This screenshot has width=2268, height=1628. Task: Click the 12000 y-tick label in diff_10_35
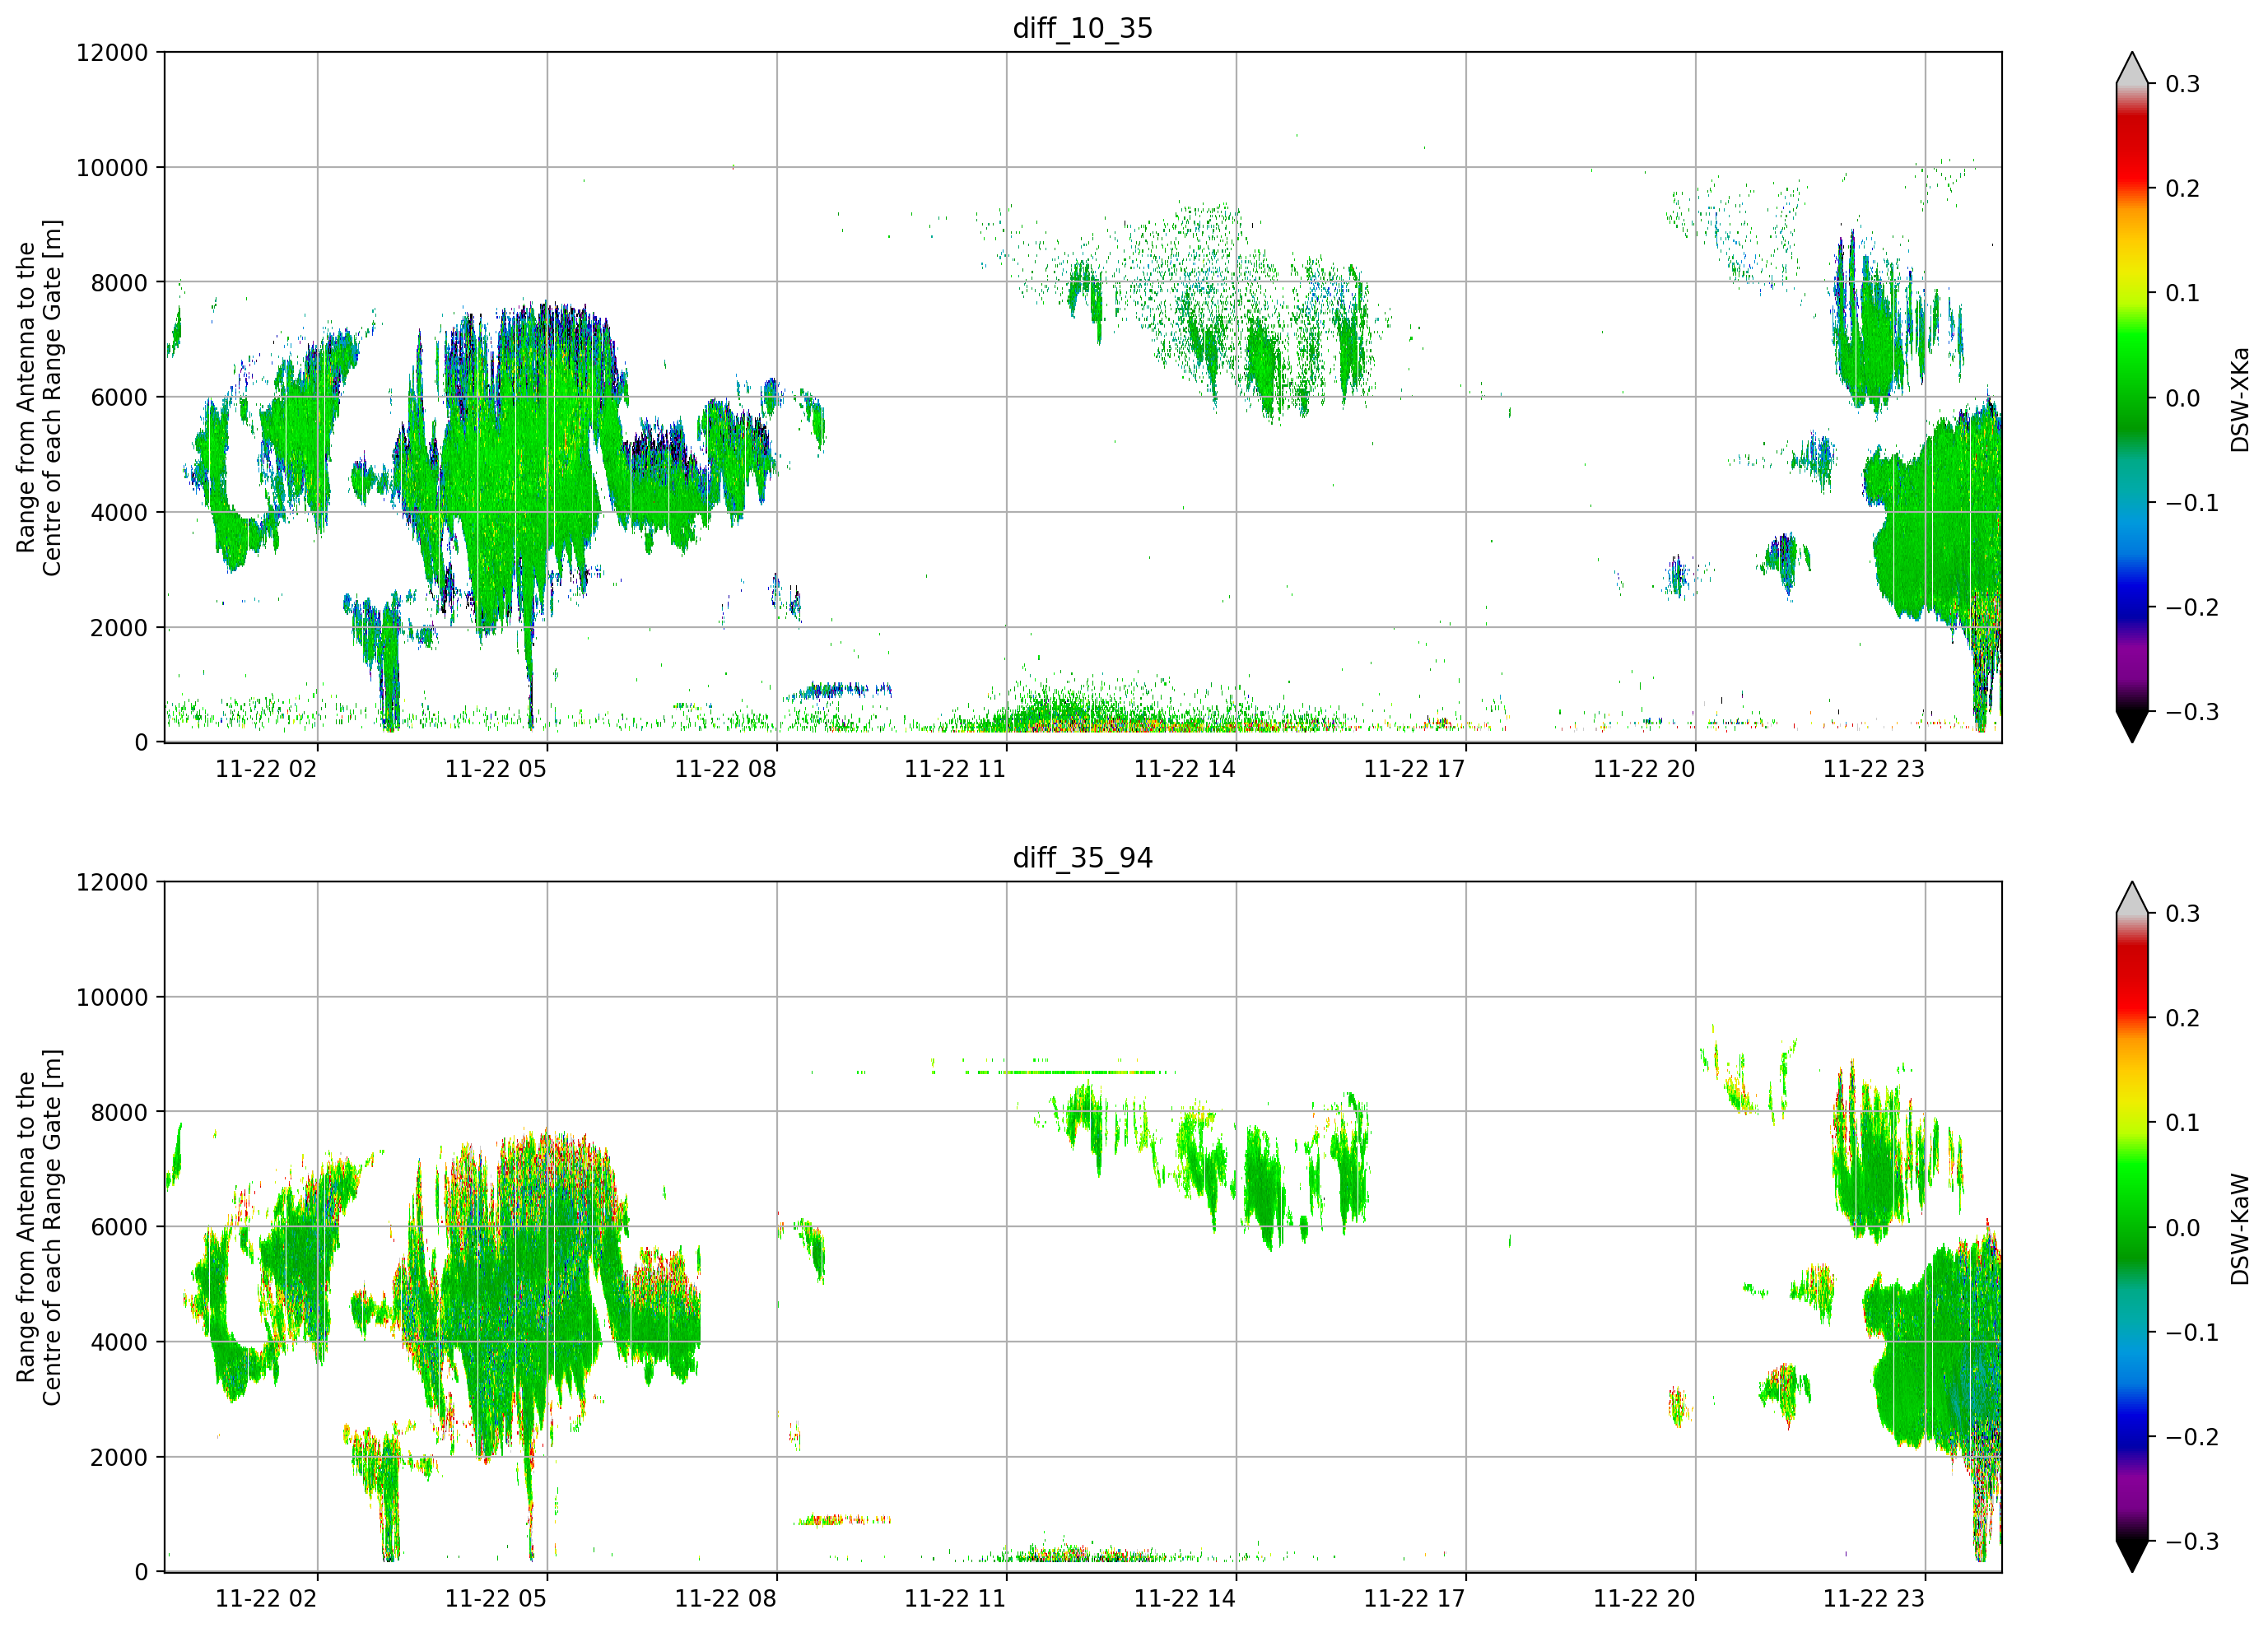(x=112, y=52)
